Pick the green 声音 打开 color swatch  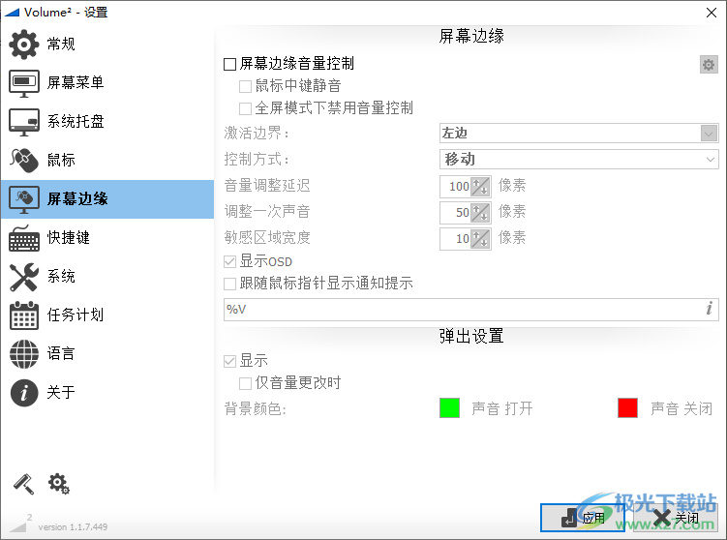tap(449, 408)
